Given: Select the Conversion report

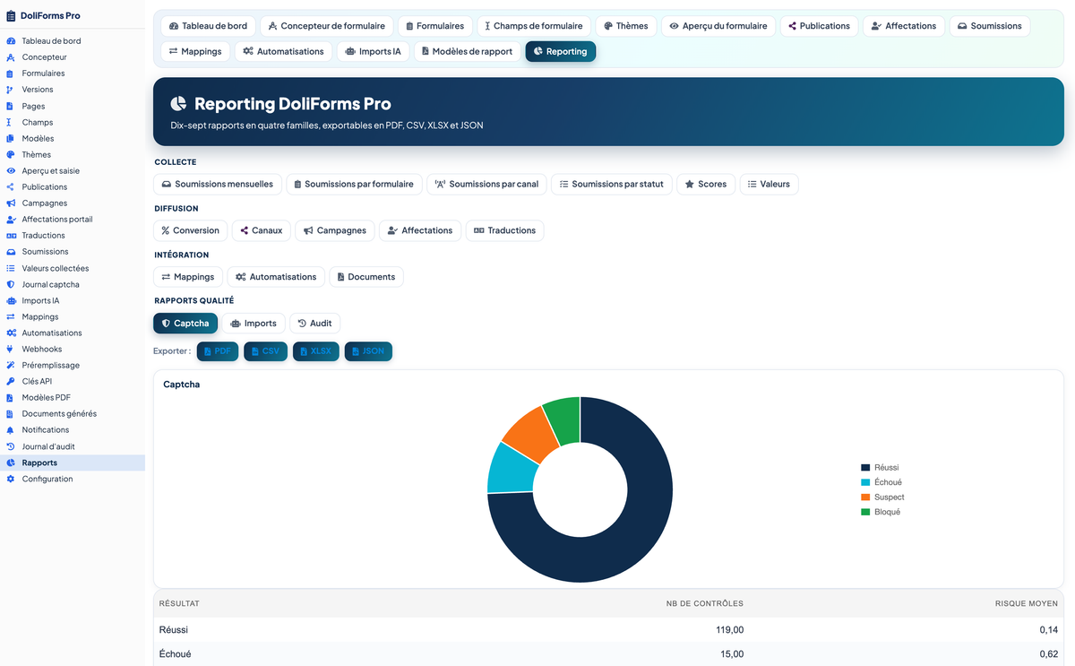Looking at the screenshot, I should pos(191,230).
